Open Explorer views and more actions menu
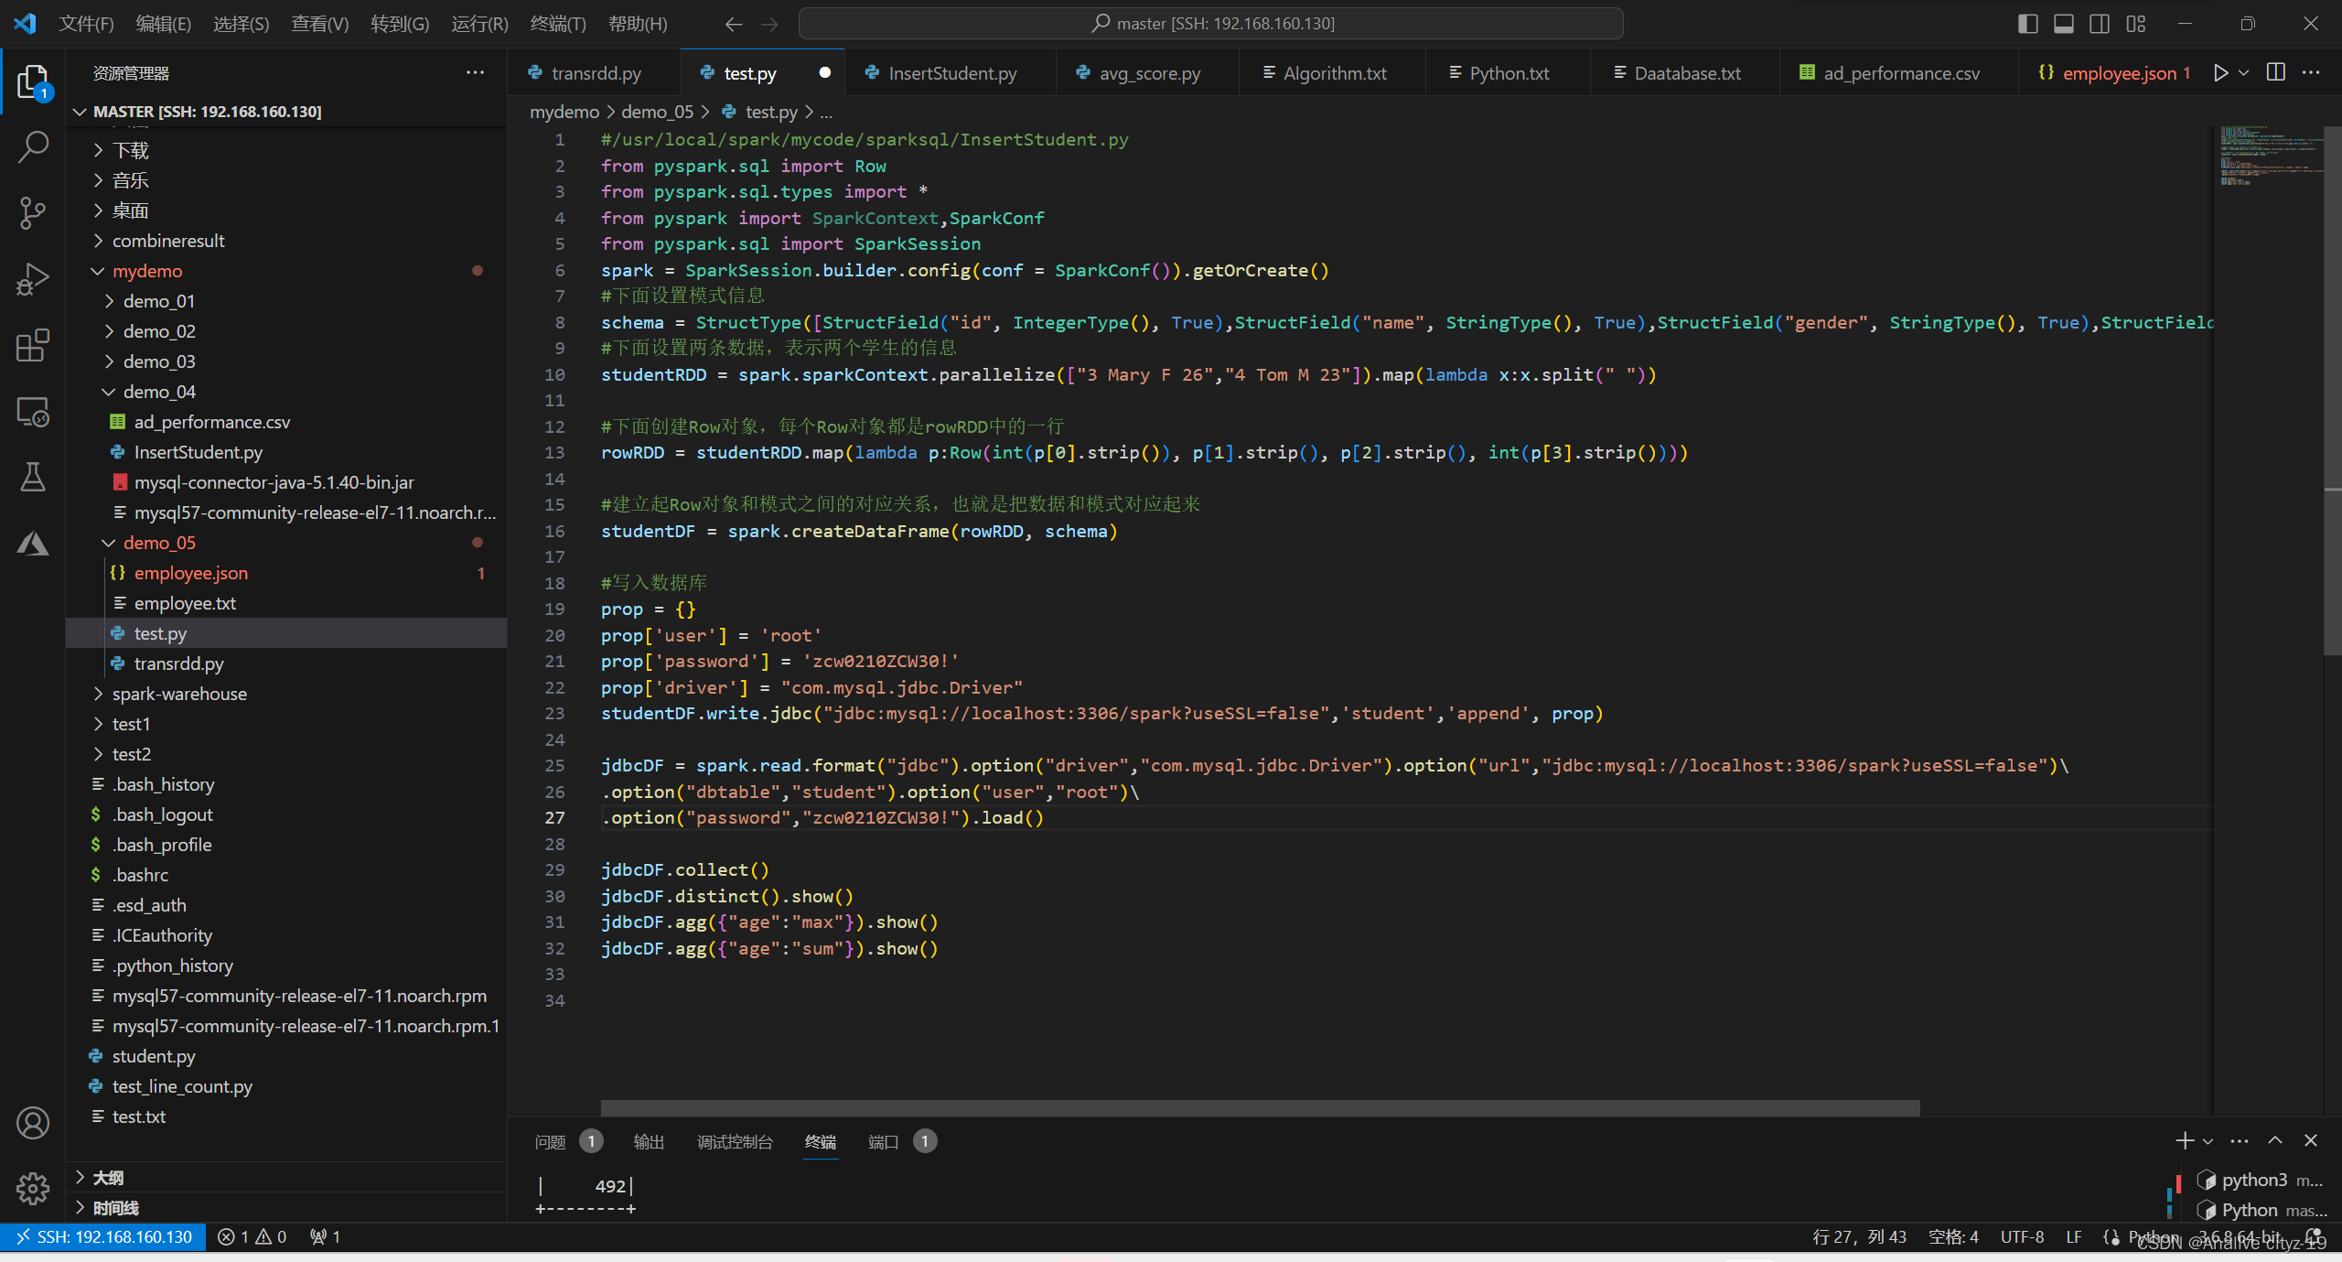 [475, 73]
